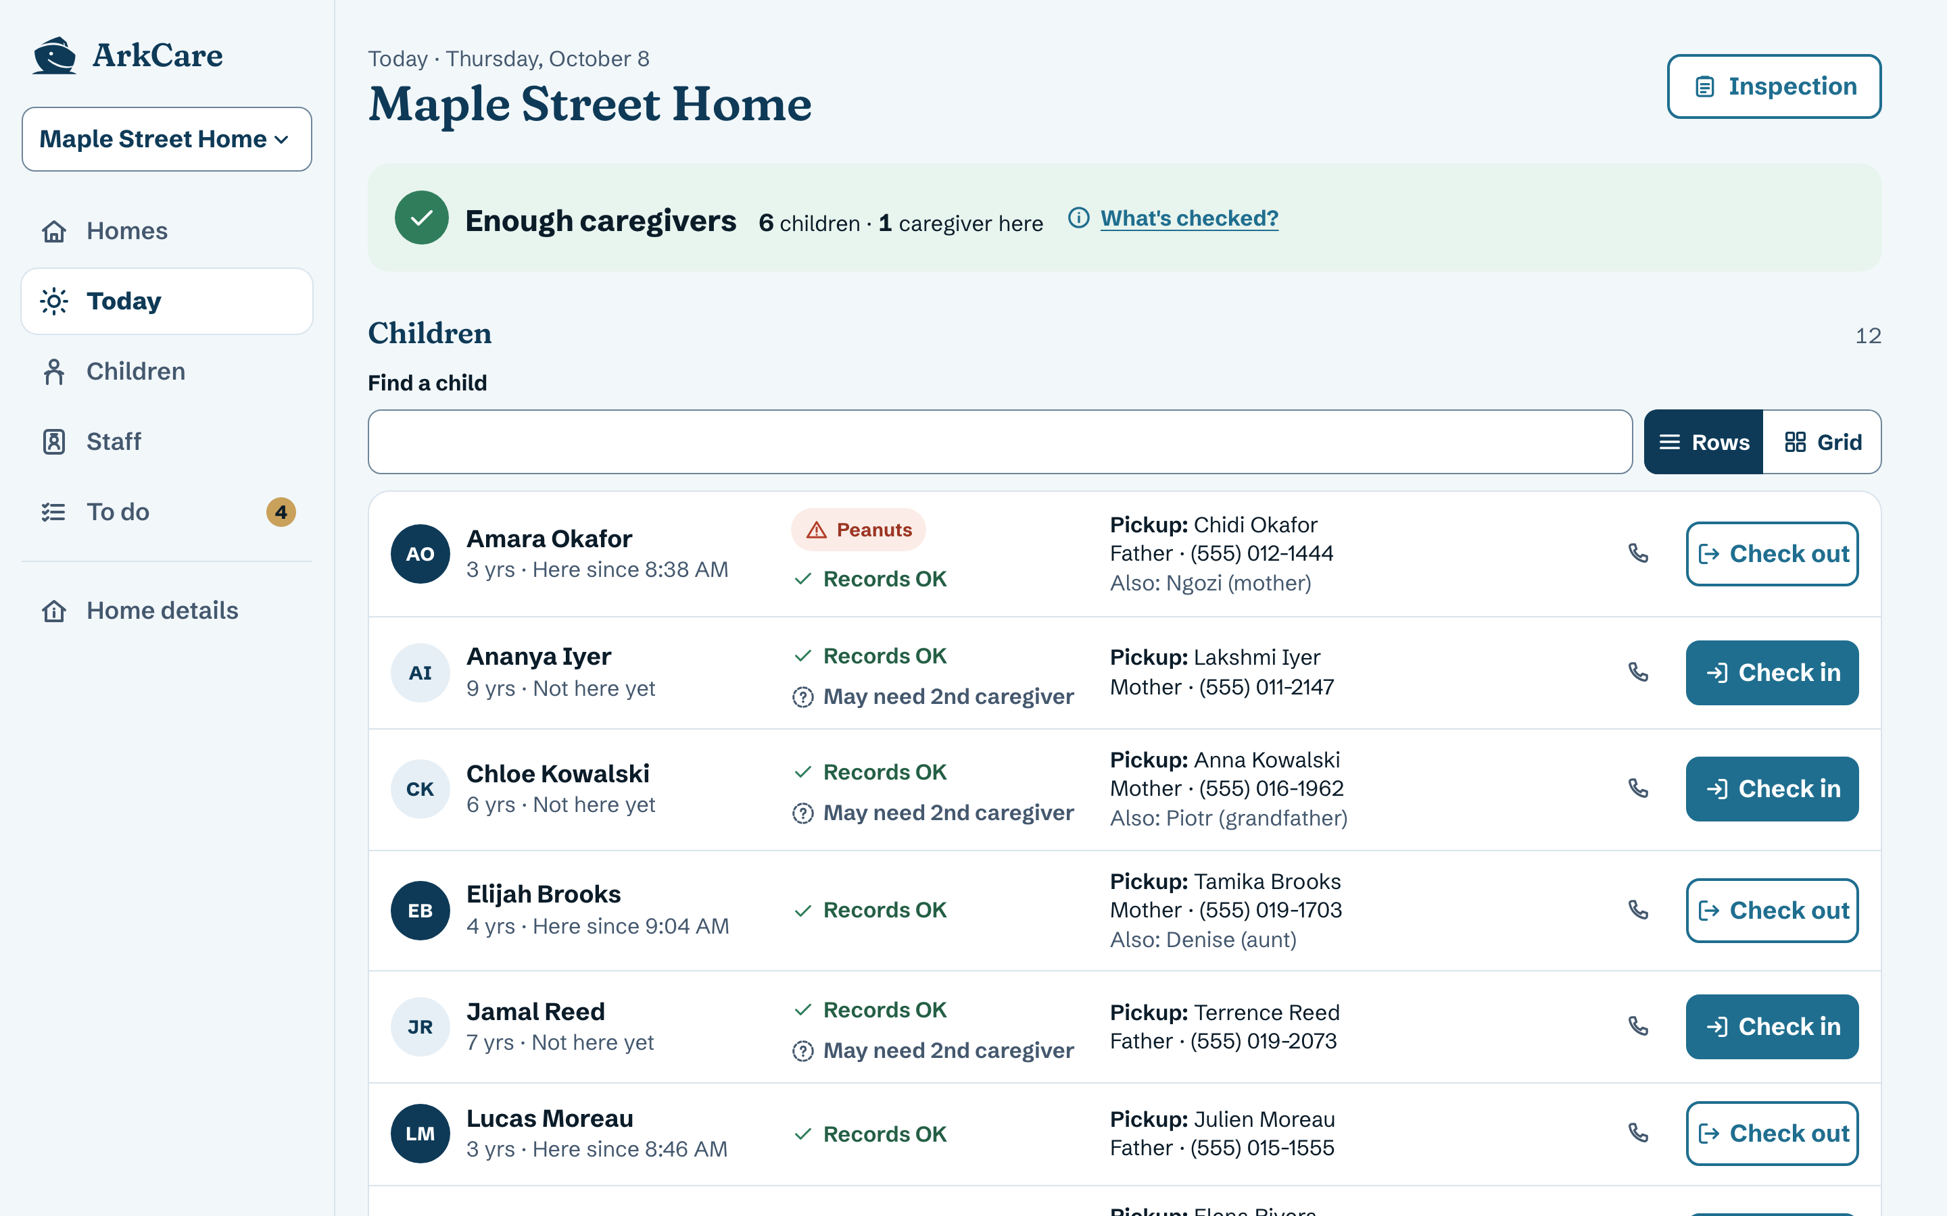Click phone icon in Lucas Moreau row

(1638, 1132)
